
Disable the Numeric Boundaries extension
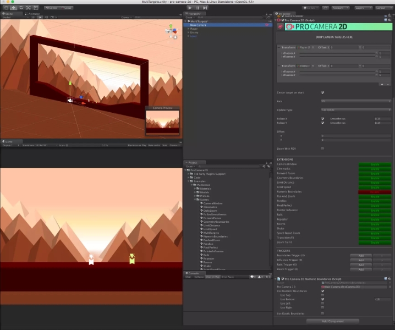(x=375, y=192)
